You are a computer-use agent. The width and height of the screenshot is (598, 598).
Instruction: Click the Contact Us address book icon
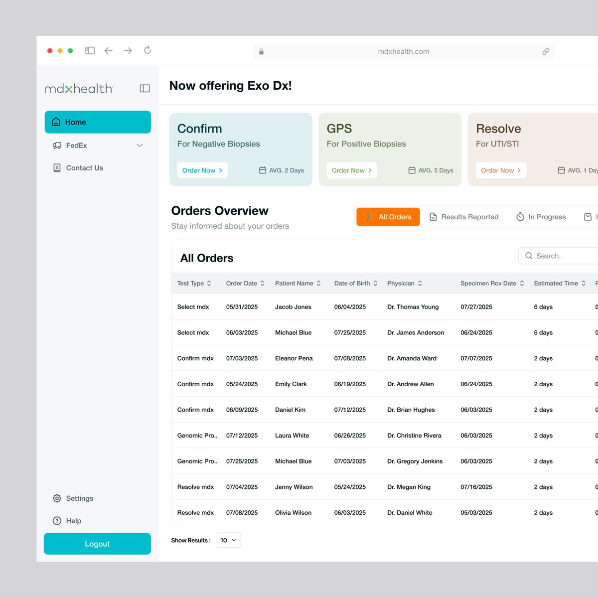click(57, 168)
